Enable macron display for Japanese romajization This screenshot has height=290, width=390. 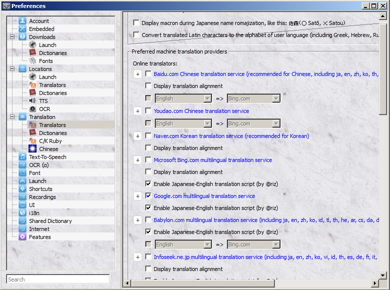pyautogui.click(x=136, y=23)
